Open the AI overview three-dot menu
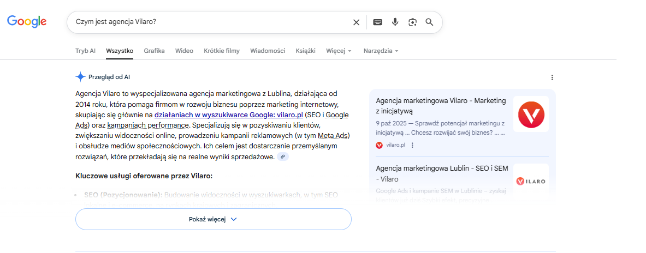The image size is (646, 253). [x=552, y=77]
